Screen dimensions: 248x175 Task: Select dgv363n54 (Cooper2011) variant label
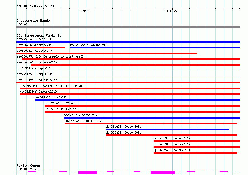[172, 150]
